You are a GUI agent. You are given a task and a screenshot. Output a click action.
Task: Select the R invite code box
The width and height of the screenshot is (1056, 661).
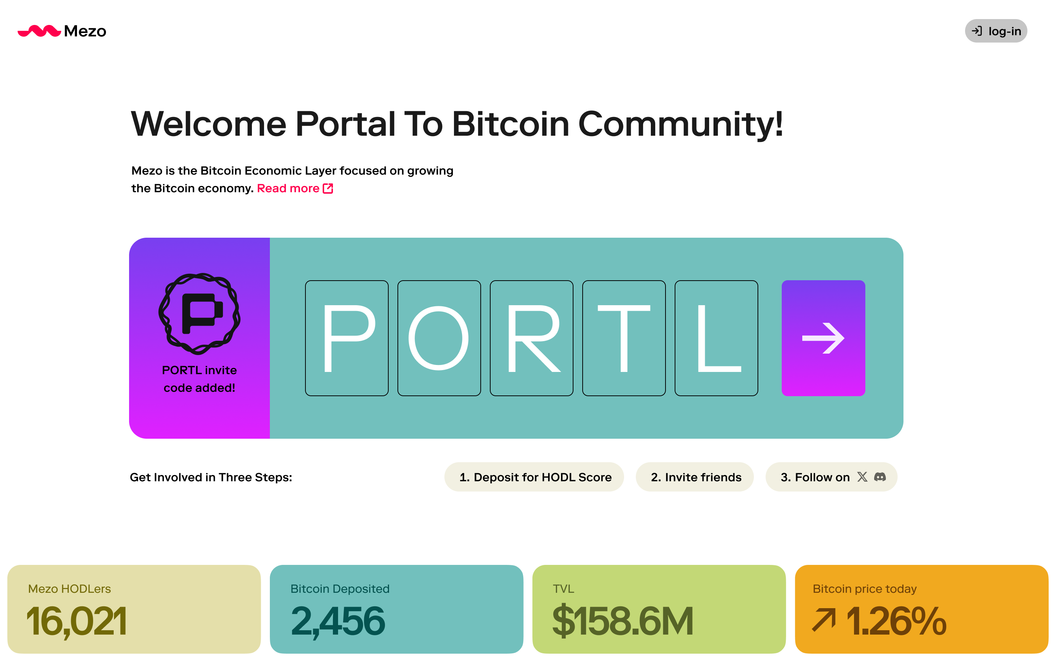(531, 338)
